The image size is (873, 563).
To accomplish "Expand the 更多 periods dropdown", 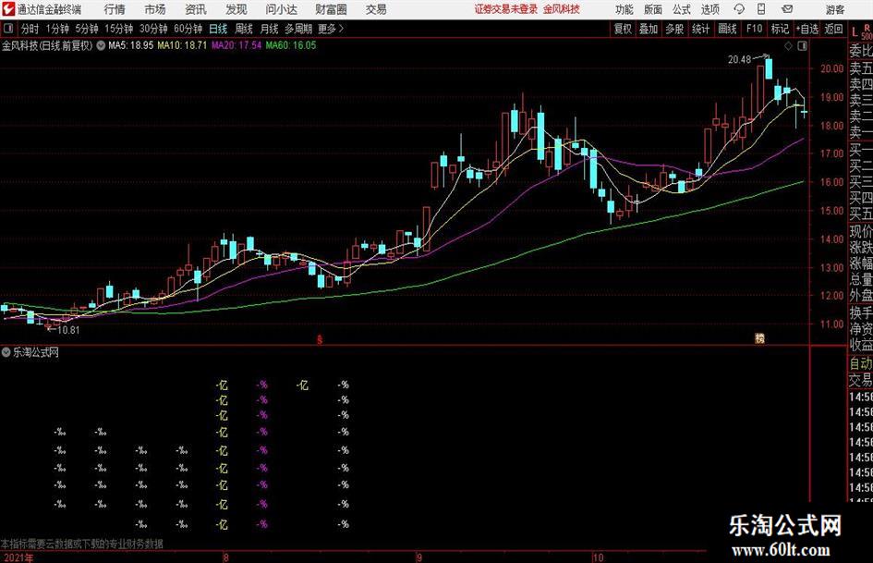I will pyautogui.click(x=332, y=29).
